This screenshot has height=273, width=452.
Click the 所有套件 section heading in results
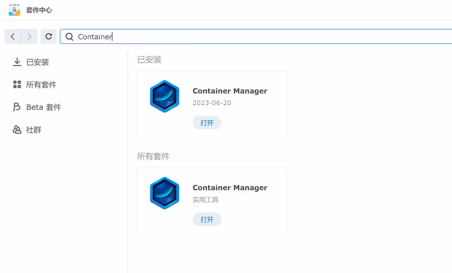[x=153, y=156]
